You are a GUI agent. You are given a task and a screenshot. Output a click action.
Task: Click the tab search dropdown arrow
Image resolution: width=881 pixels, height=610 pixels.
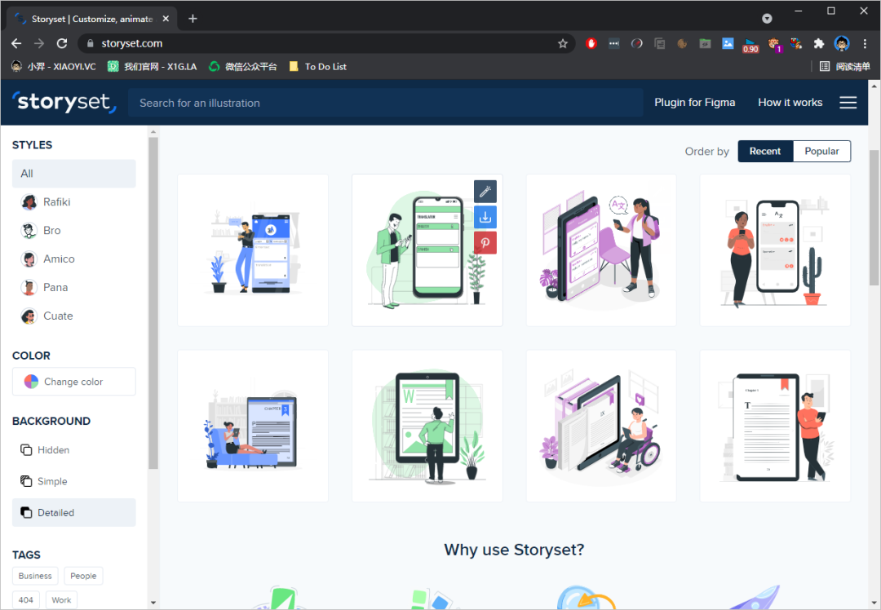[767, 19]
